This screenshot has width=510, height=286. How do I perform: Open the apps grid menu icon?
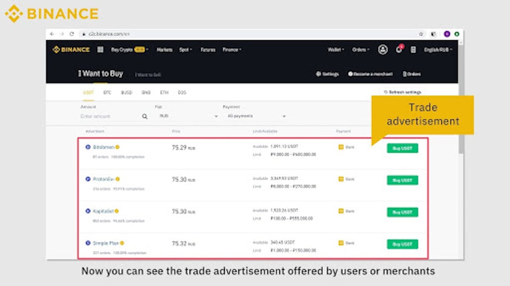coord(100,50)
